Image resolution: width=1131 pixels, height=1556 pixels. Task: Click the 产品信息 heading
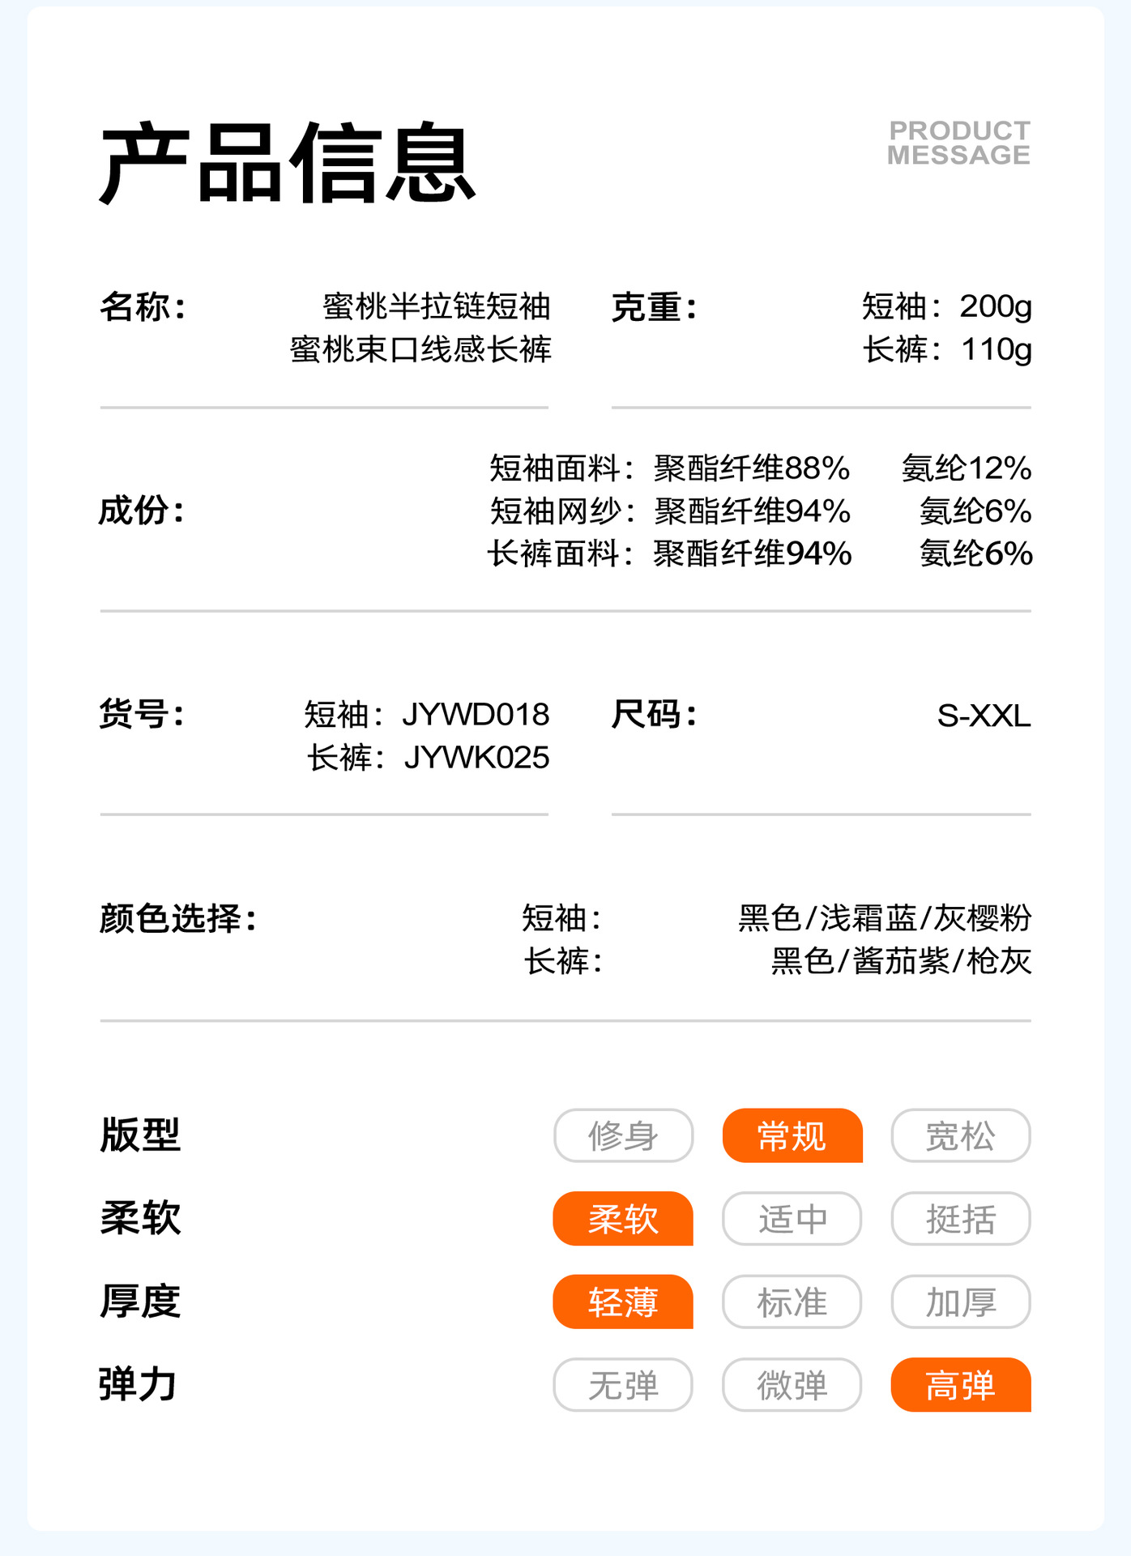click(288, 163)
